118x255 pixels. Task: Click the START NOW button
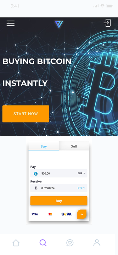tap(26, 114)
